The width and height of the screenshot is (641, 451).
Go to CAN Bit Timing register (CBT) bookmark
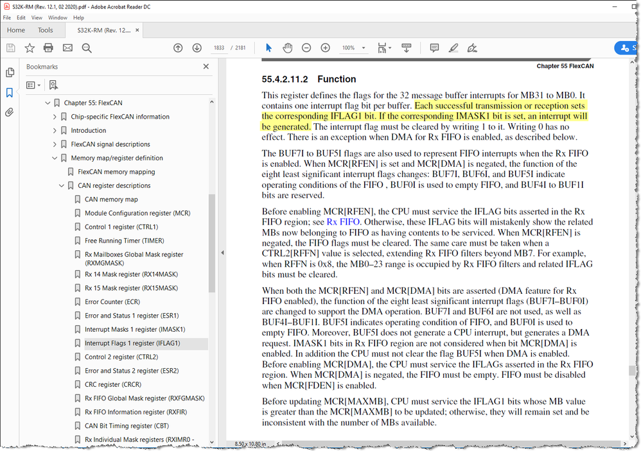pos(127,426)
